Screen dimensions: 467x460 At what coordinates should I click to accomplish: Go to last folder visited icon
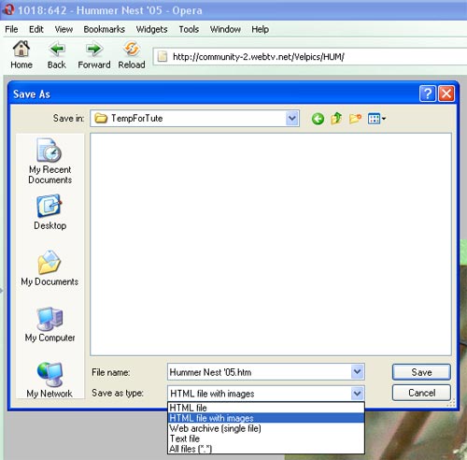[x=318, y=119]
